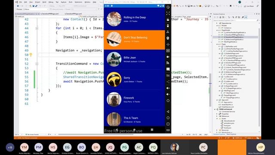The width and height of the screenshot is (275, 155).
Task: Click the emulator sidebar home circle icon
Action: coord(168,118)
